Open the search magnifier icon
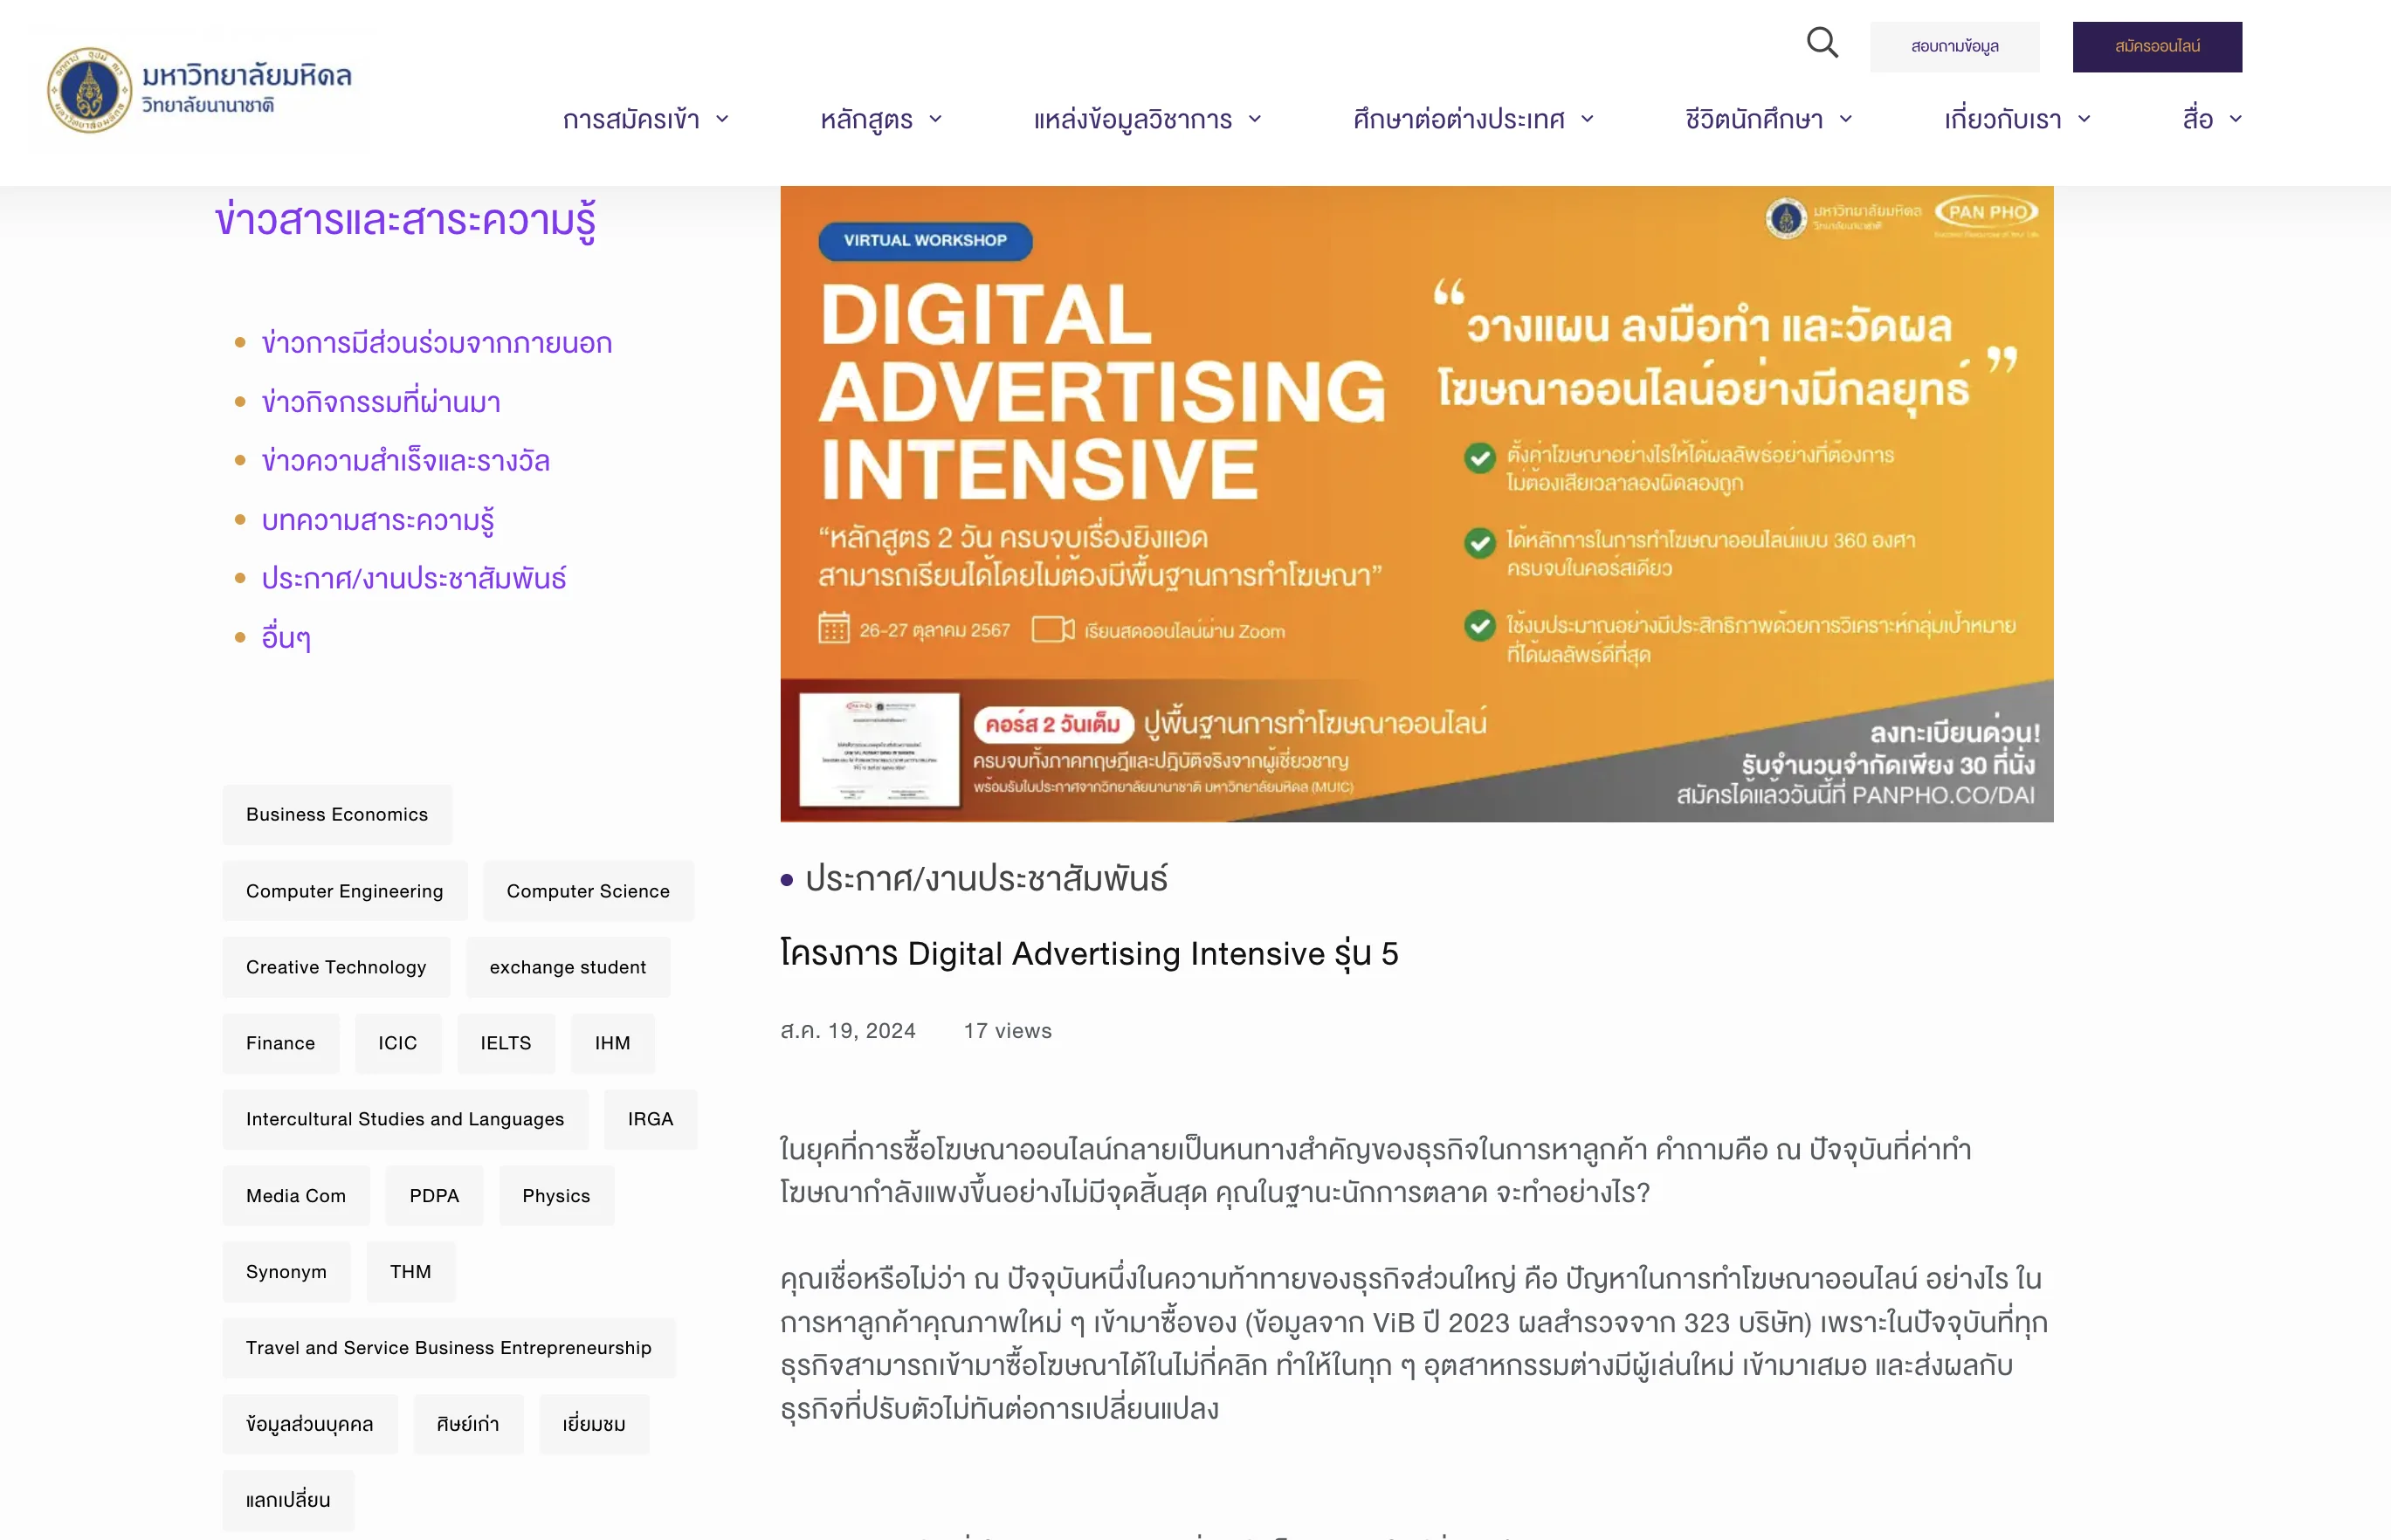The image size is (2391, 1540). [1822, 43]
